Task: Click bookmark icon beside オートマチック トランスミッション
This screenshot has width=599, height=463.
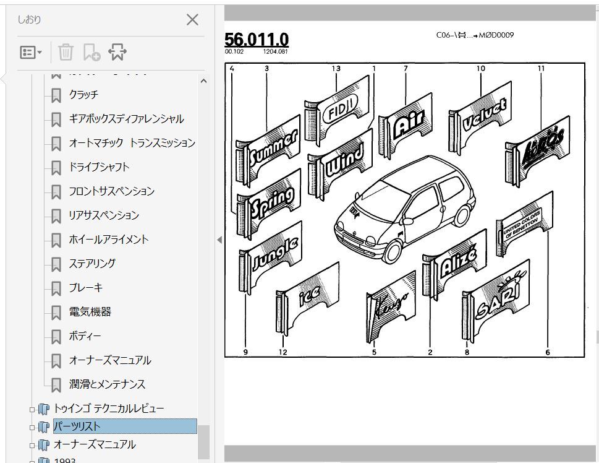Action: 56,144
